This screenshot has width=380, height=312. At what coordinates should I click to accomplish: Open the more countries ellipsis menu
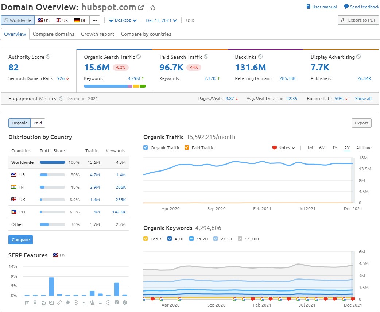tap(95, 20)
